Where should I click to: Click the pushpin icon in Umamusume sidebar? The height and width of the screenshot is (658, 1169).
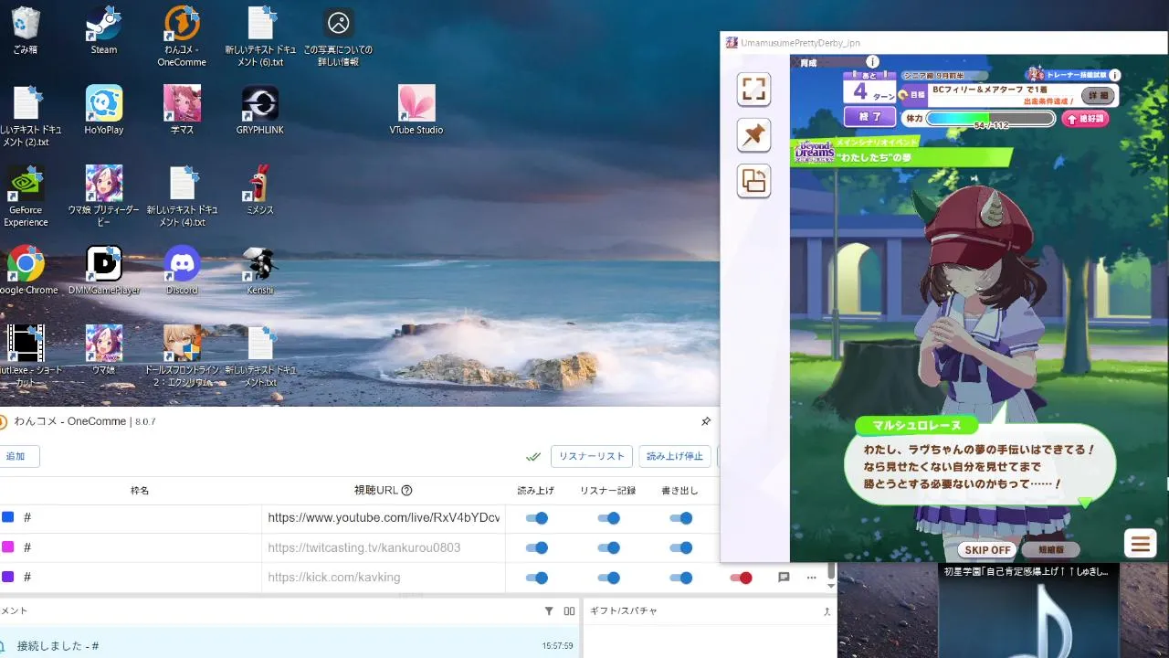click(753, 135)
